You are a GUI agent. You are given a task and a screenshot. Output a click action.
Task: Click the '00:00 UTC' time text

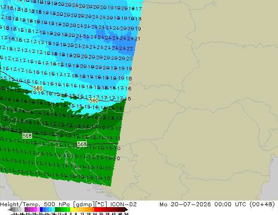230,204
